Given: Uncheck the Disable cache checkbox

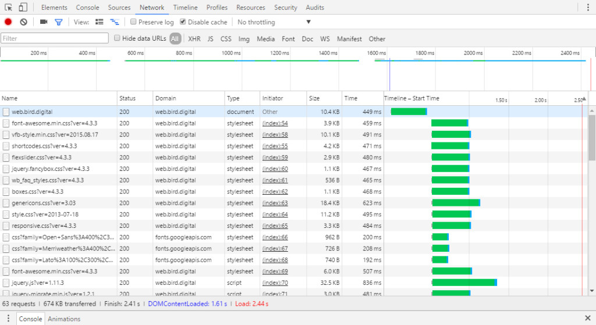Looking at the screenshot, I should tap(183, 22).
